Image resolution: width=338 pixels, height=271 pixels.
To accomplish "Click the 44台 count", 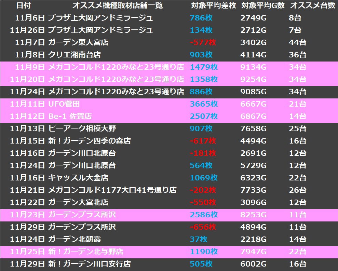I will [x=297, y=42].
